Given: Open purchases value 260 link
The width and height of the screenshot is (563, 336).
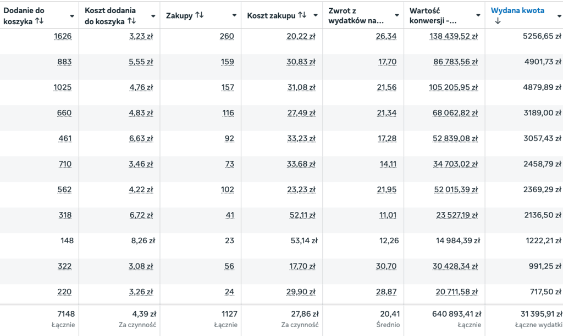Looking at the screenshot, I should point(227,36).
